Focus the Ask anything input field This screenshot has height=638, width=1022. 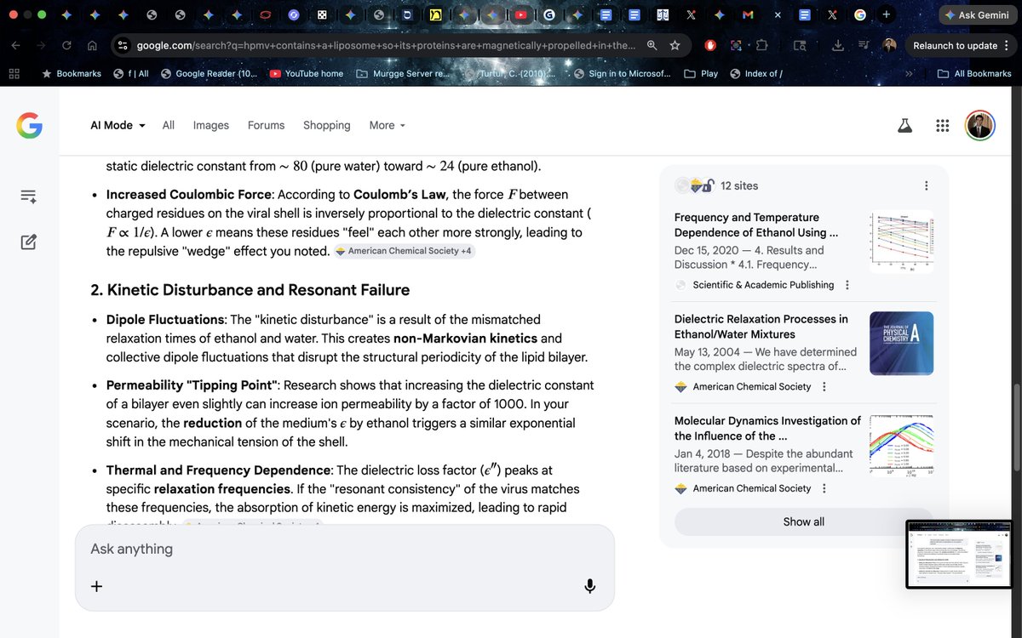coord(345,549)
